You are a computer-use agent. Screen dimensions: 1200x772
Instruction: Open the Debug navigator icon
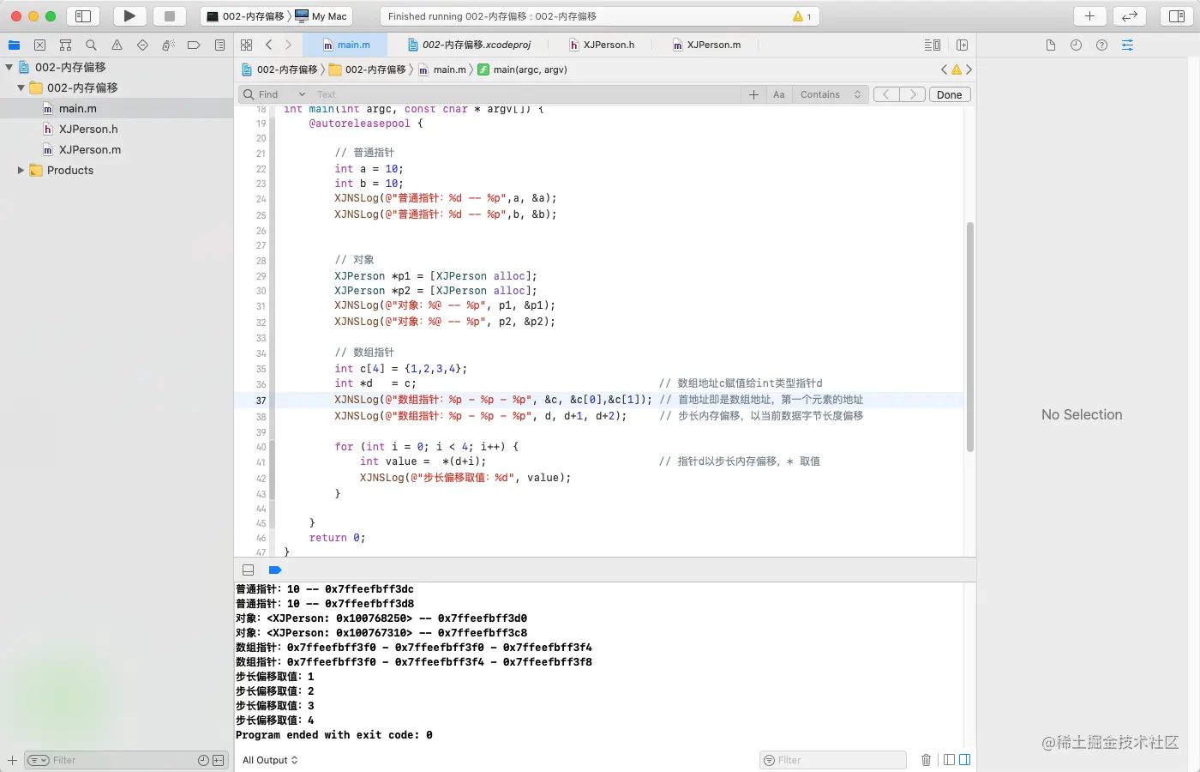click(x=168, y=45)
